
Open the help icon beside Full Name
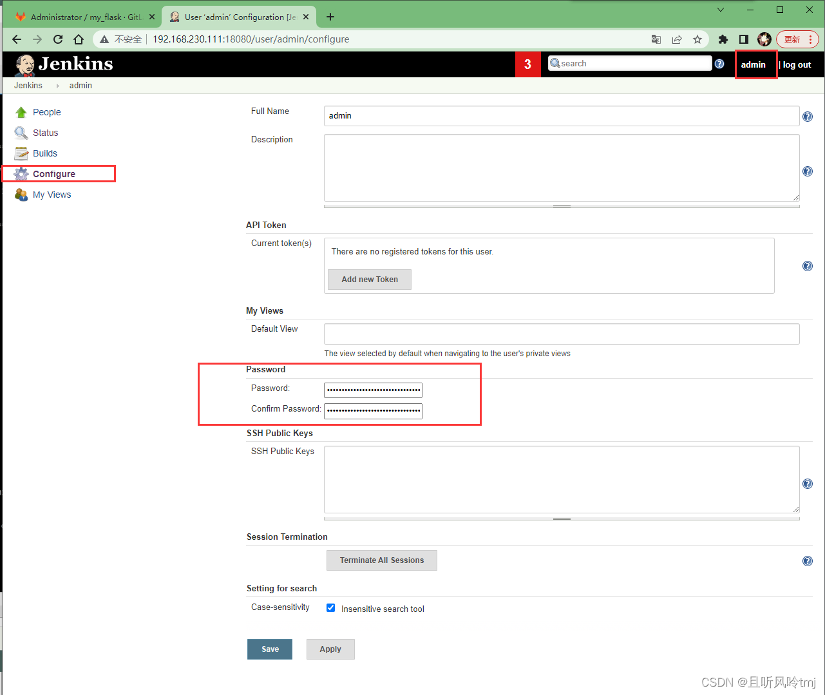808,117
